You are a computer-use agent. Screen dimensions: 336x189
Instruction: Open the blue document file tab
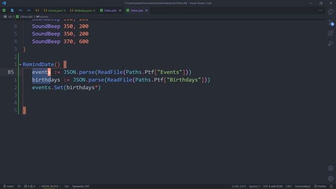12,10
